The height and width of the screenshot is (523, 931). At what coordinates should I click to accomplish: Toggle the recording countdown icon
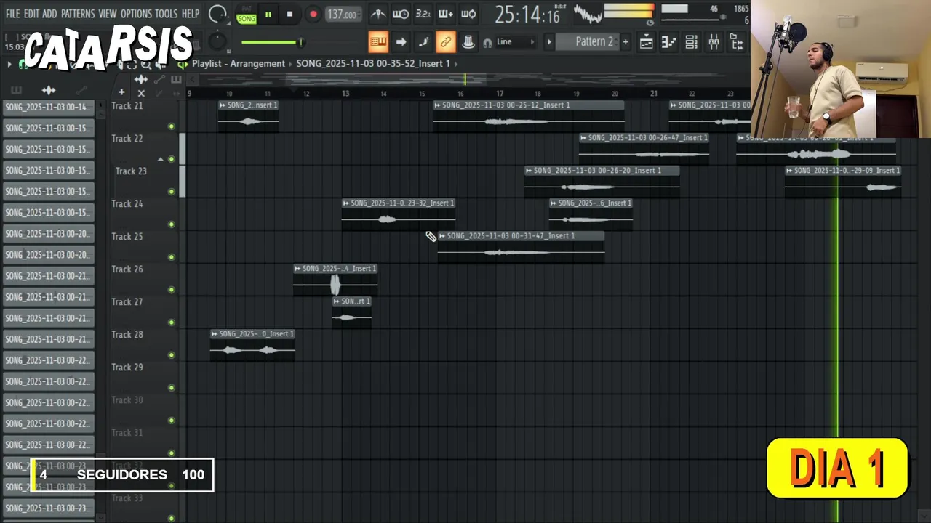pos(423,14)
